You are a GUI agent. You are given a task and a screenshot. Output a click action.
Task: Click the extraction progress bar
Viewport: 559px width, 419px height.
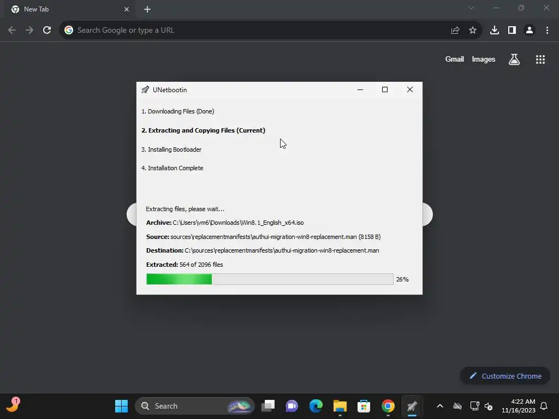click(x=270, y=279)
